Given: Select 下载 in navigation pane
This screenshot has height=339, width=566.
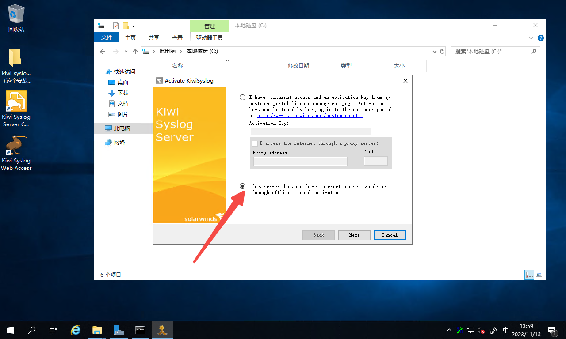Looking at the screenshot, I should [x=122, y=93].
